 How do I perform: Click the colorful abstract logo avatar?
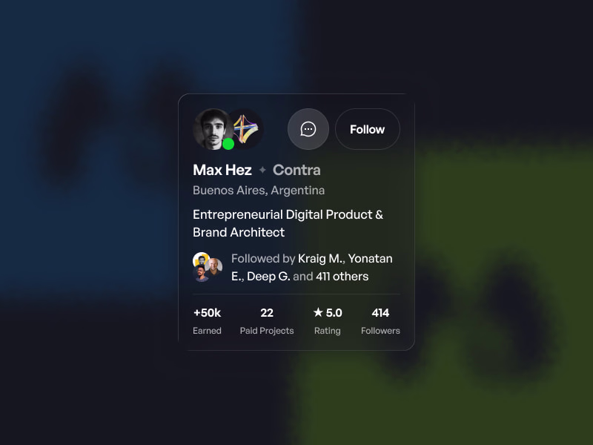tap(246, 129)
